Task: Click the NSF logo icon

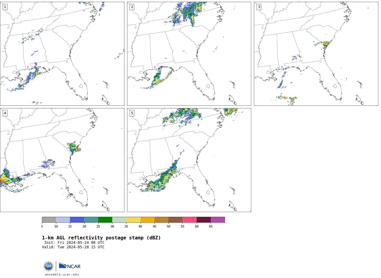Action: 49,266
